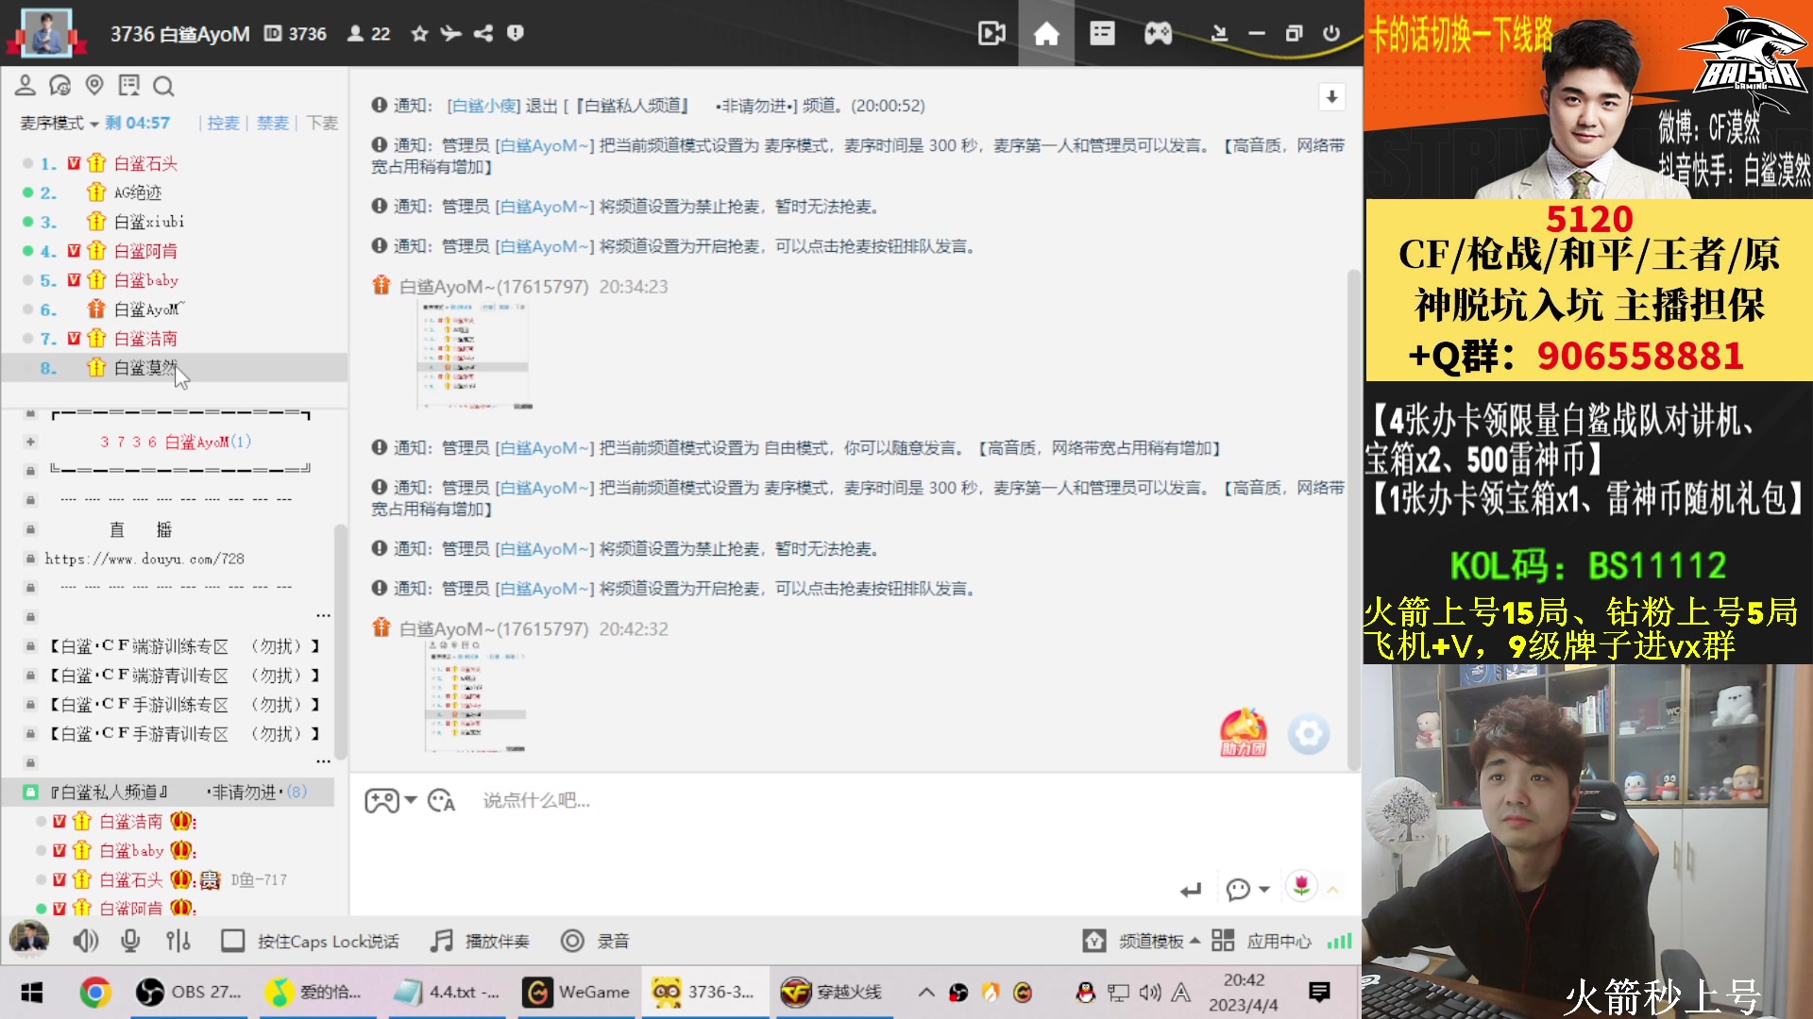Send message with enter arrow icon
This screenshot has height=1019, width=1813.
pyautogui.click(x=1191, y=889)
